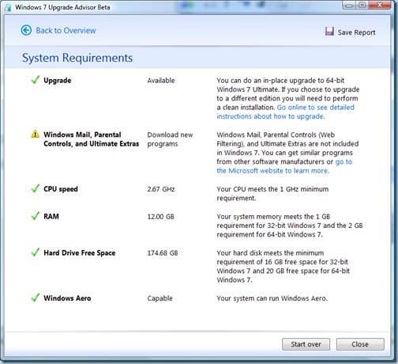Click the Save Report floppy disk icon
Viewport: 398px width, 364px height.
329,32
